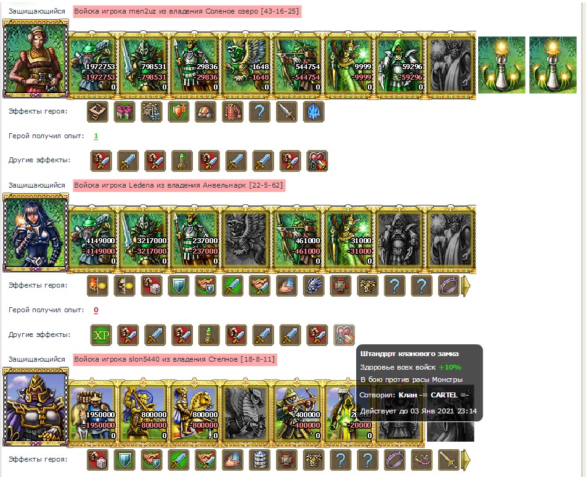Image resolution: width=586 pixels, height=477 pixels.
Task: Select the red armor effect of men2uz
Action: coord(232,112)
